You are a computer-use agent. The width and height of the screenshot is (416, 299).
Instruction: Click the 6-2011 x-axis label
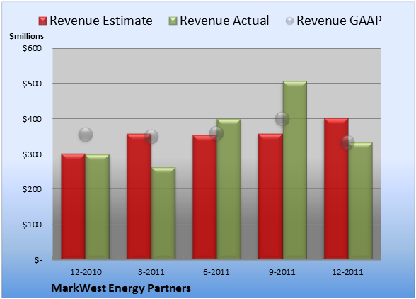point(216,272)
